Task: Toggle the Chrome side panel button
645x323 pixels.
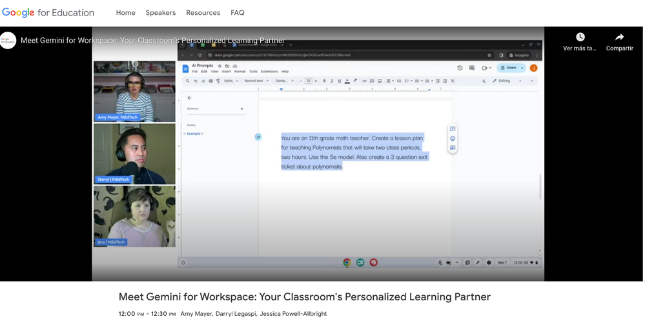Action: coord(501,55)
